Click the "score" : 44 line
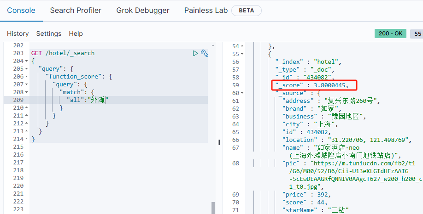Image resolution: width=423 pixels, height=214 pixels. 305,202
